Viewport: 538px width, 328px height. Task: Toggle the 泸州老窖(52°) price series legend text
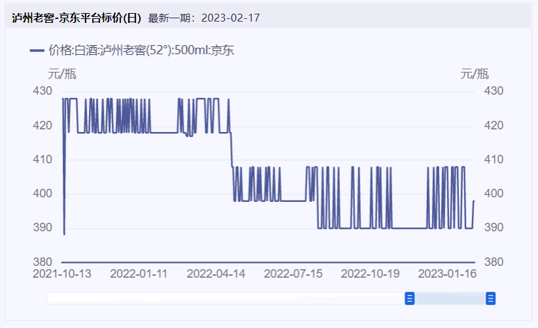(x=141, y=50)
